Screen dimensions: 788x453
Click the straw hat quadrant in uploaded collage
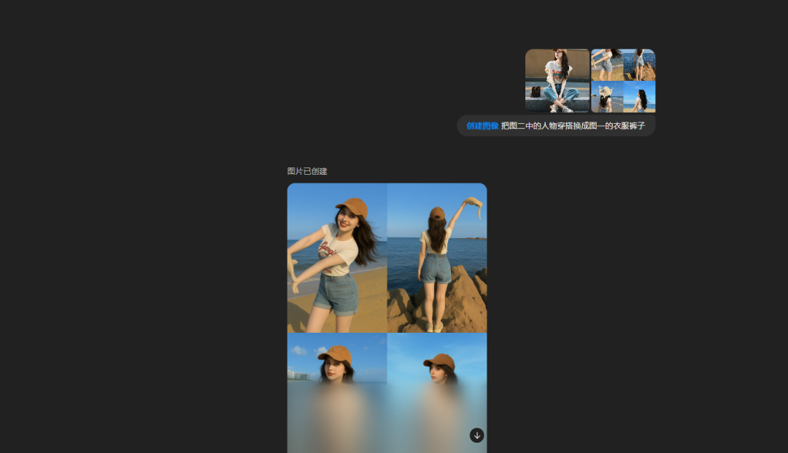(x=606, y=97)
